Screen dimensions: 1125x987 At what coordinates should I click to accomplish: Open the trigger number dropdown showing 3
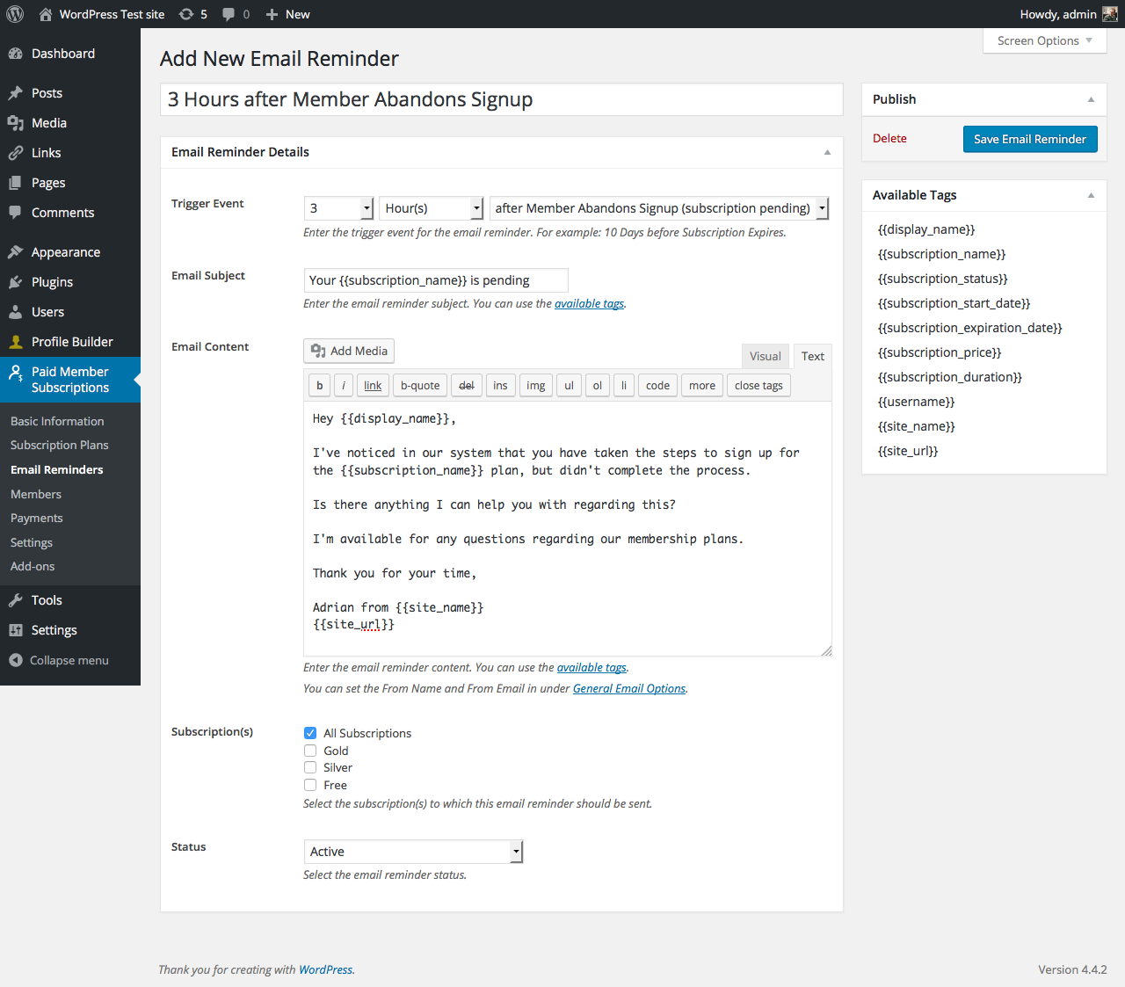[339, 208]
